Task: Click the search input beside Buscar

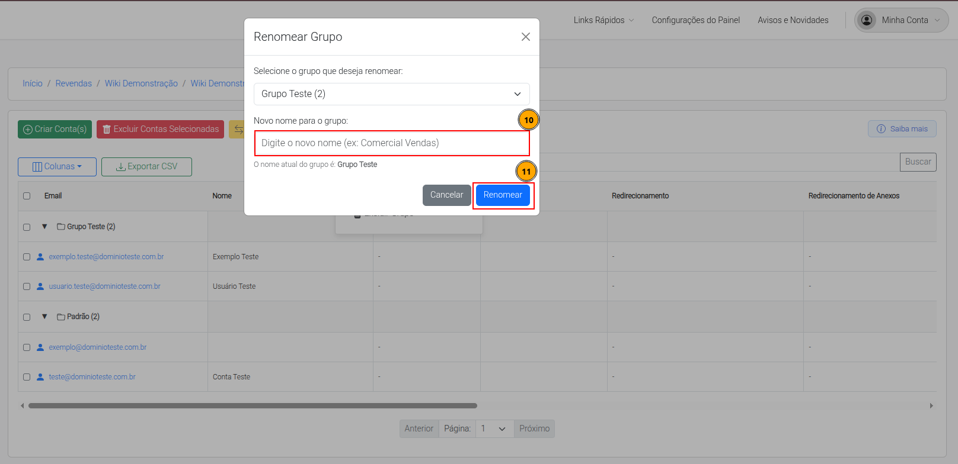Action: (720, 162)
